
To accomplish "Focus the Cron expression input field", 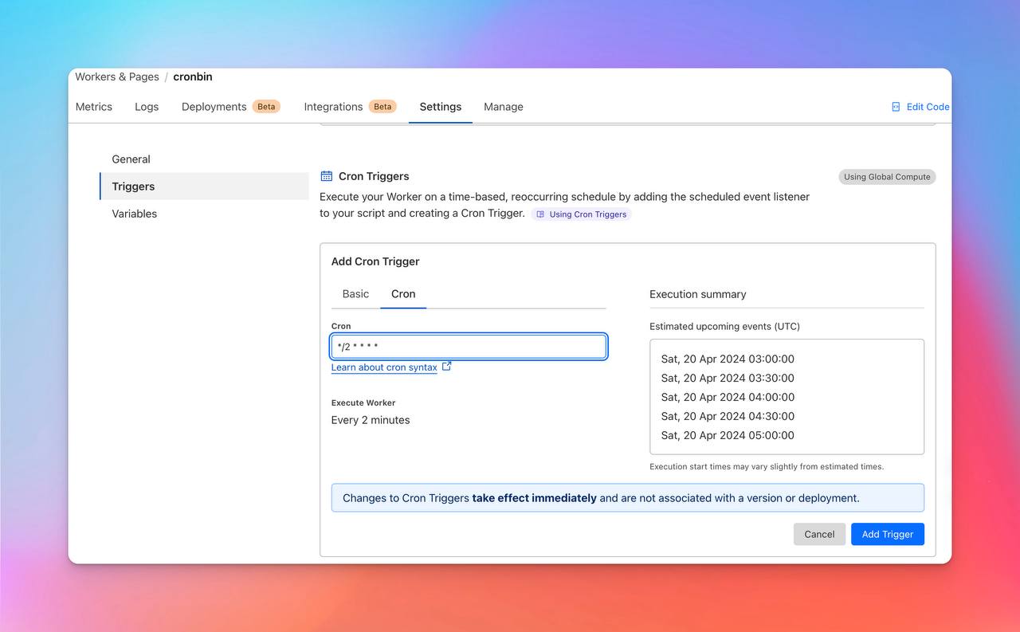I will click(469, 347).
